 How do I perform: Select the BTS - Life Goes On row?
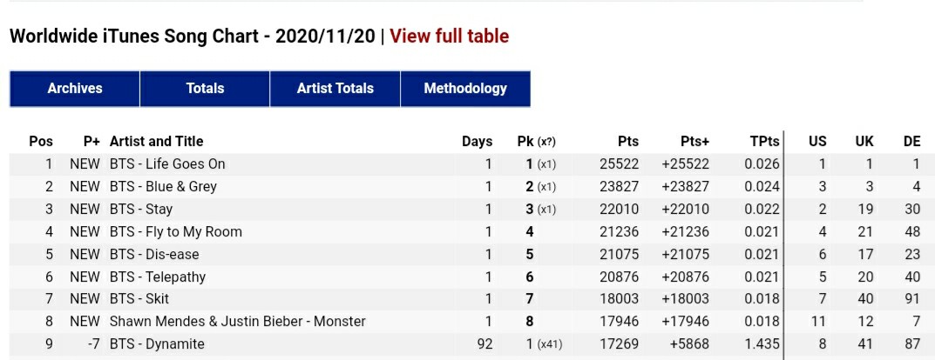167,164
